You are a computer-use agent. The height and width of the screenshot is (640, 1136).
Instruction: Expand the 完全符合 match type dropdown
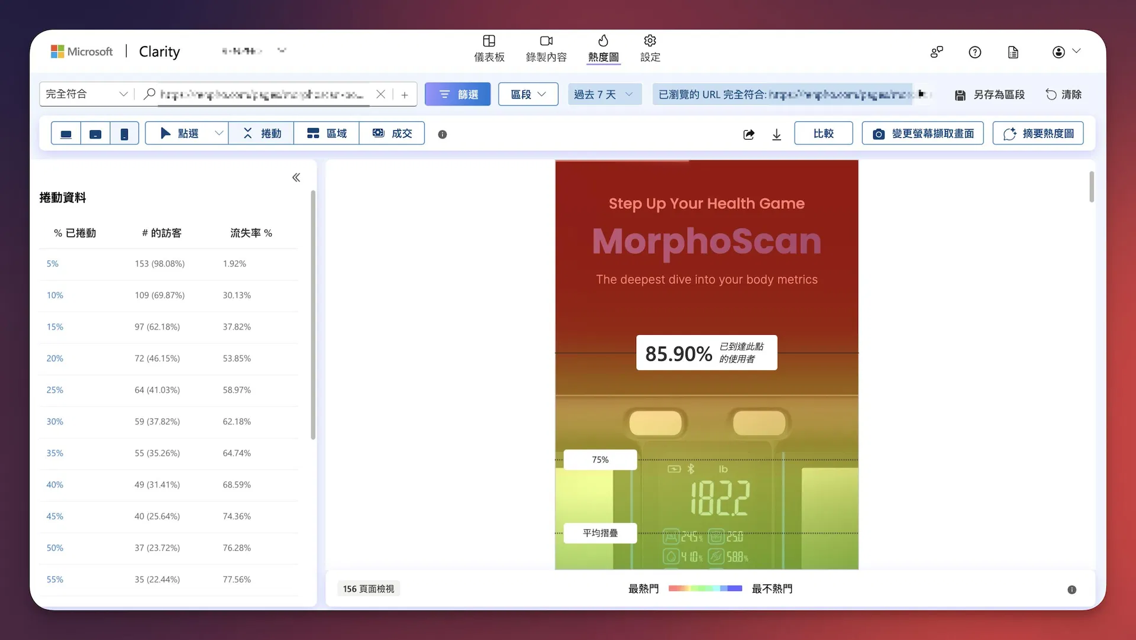point(86,94)
